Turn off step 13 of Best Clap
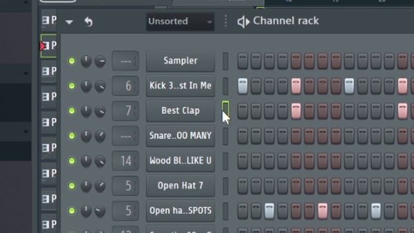Viewport: 414px width, 233px height. pyautogui.click(x=402, y=111)
